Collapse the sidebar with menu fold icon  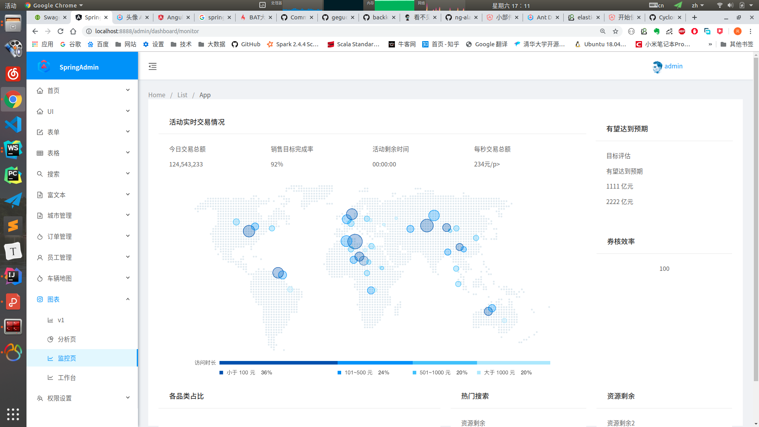point(153,66)
